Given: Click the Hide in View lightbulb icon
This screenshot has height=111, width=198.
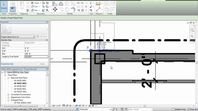Looking at the screenshot, I should pyautogui.click(x=91, y=3).
